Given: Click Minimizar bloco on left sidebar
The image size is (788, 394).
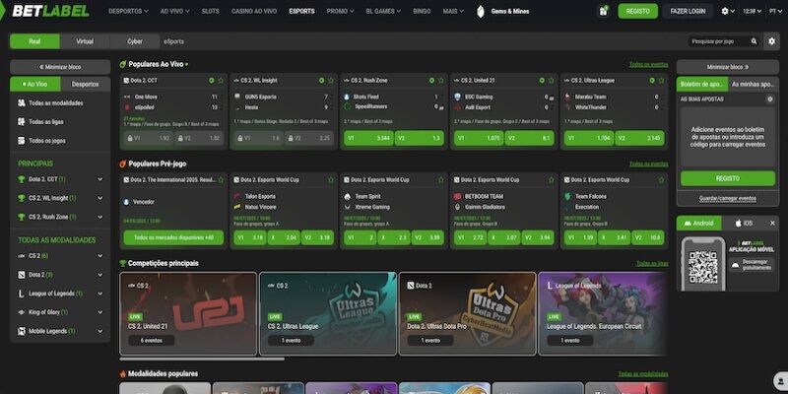Looking at the screenshot, I should tap(60, 67).
